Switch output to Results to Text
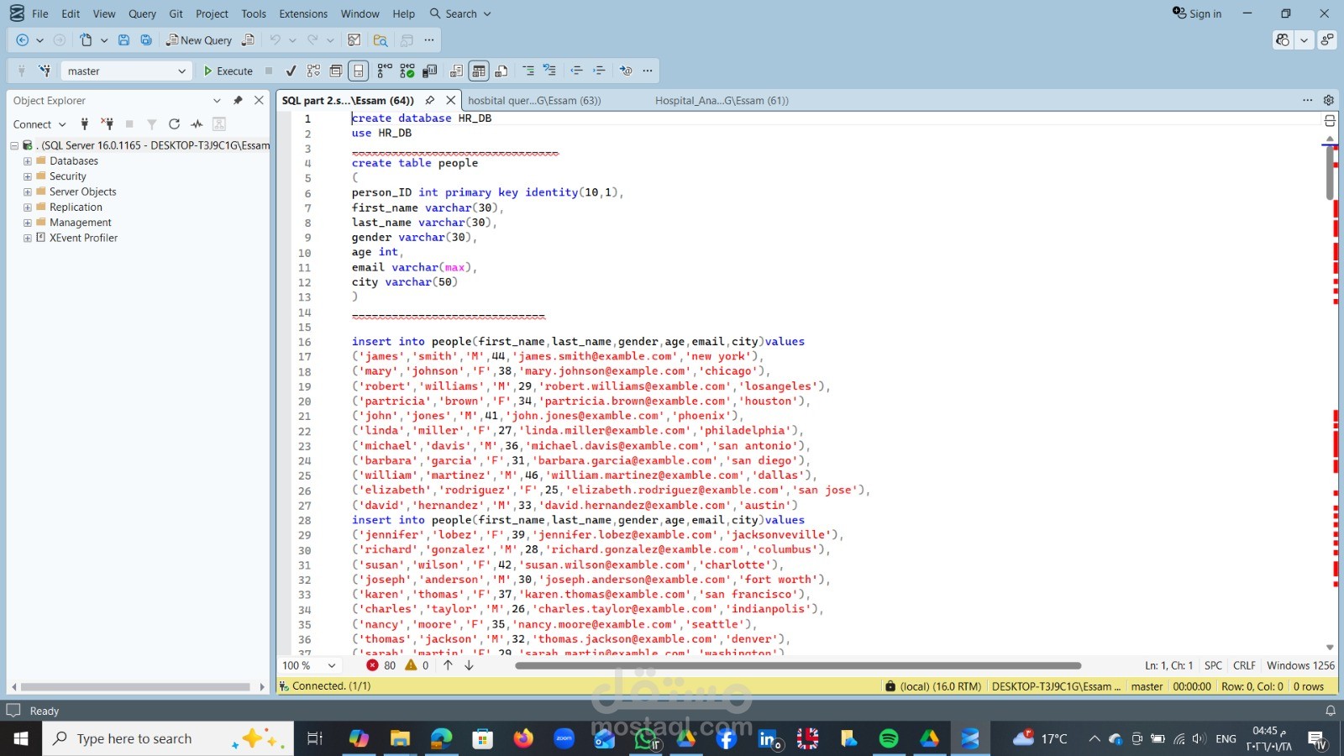The height and width of the screenshot is (756, 1344). pyautogui.click(x=456, y=71)
